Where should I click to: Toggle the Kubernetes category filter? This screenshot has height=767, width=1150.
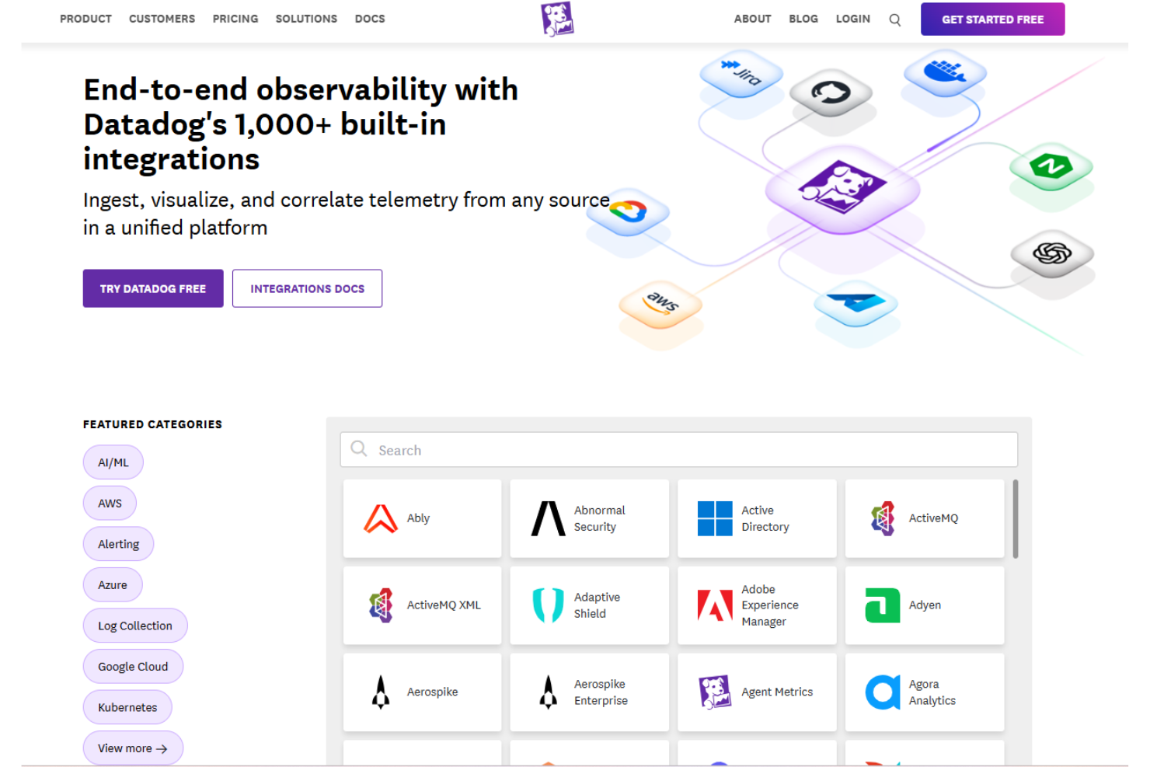click(127, 707)
